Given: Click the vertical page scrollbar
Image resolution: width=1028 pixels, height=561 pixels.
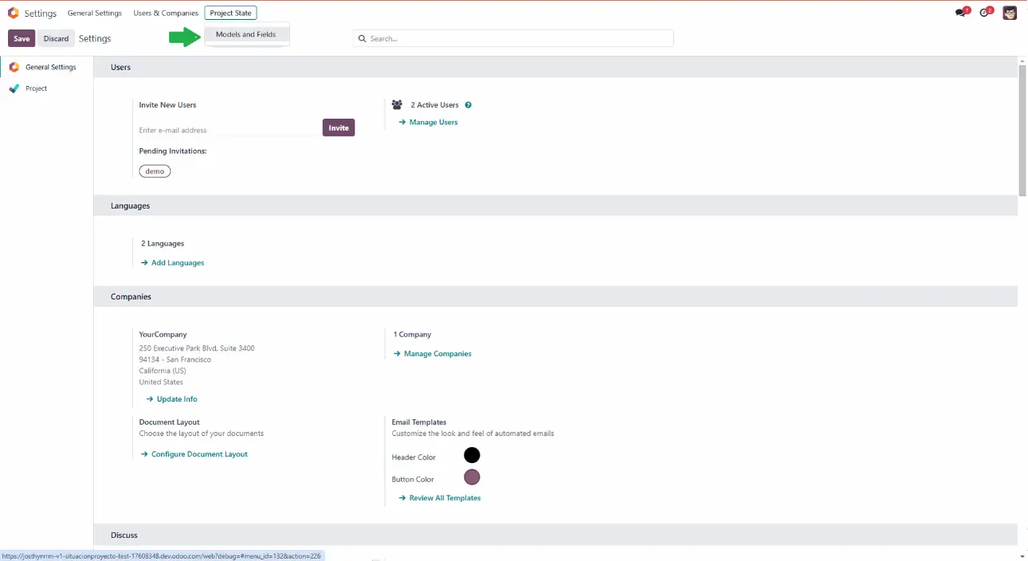Looking at the screenshot, I should click(x=1022, y=130).
